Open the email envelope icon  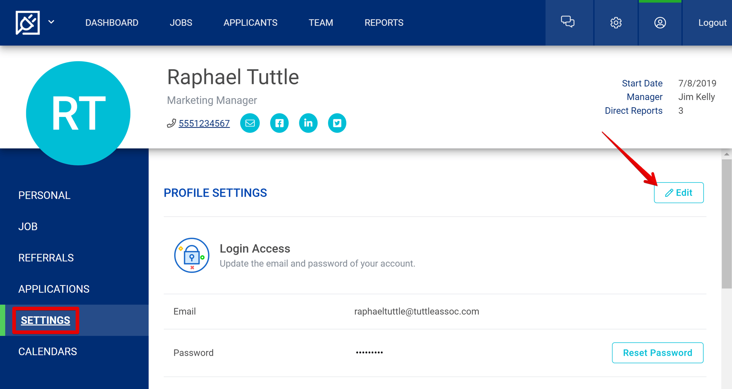pyautogui.click(x=250, y=123)
